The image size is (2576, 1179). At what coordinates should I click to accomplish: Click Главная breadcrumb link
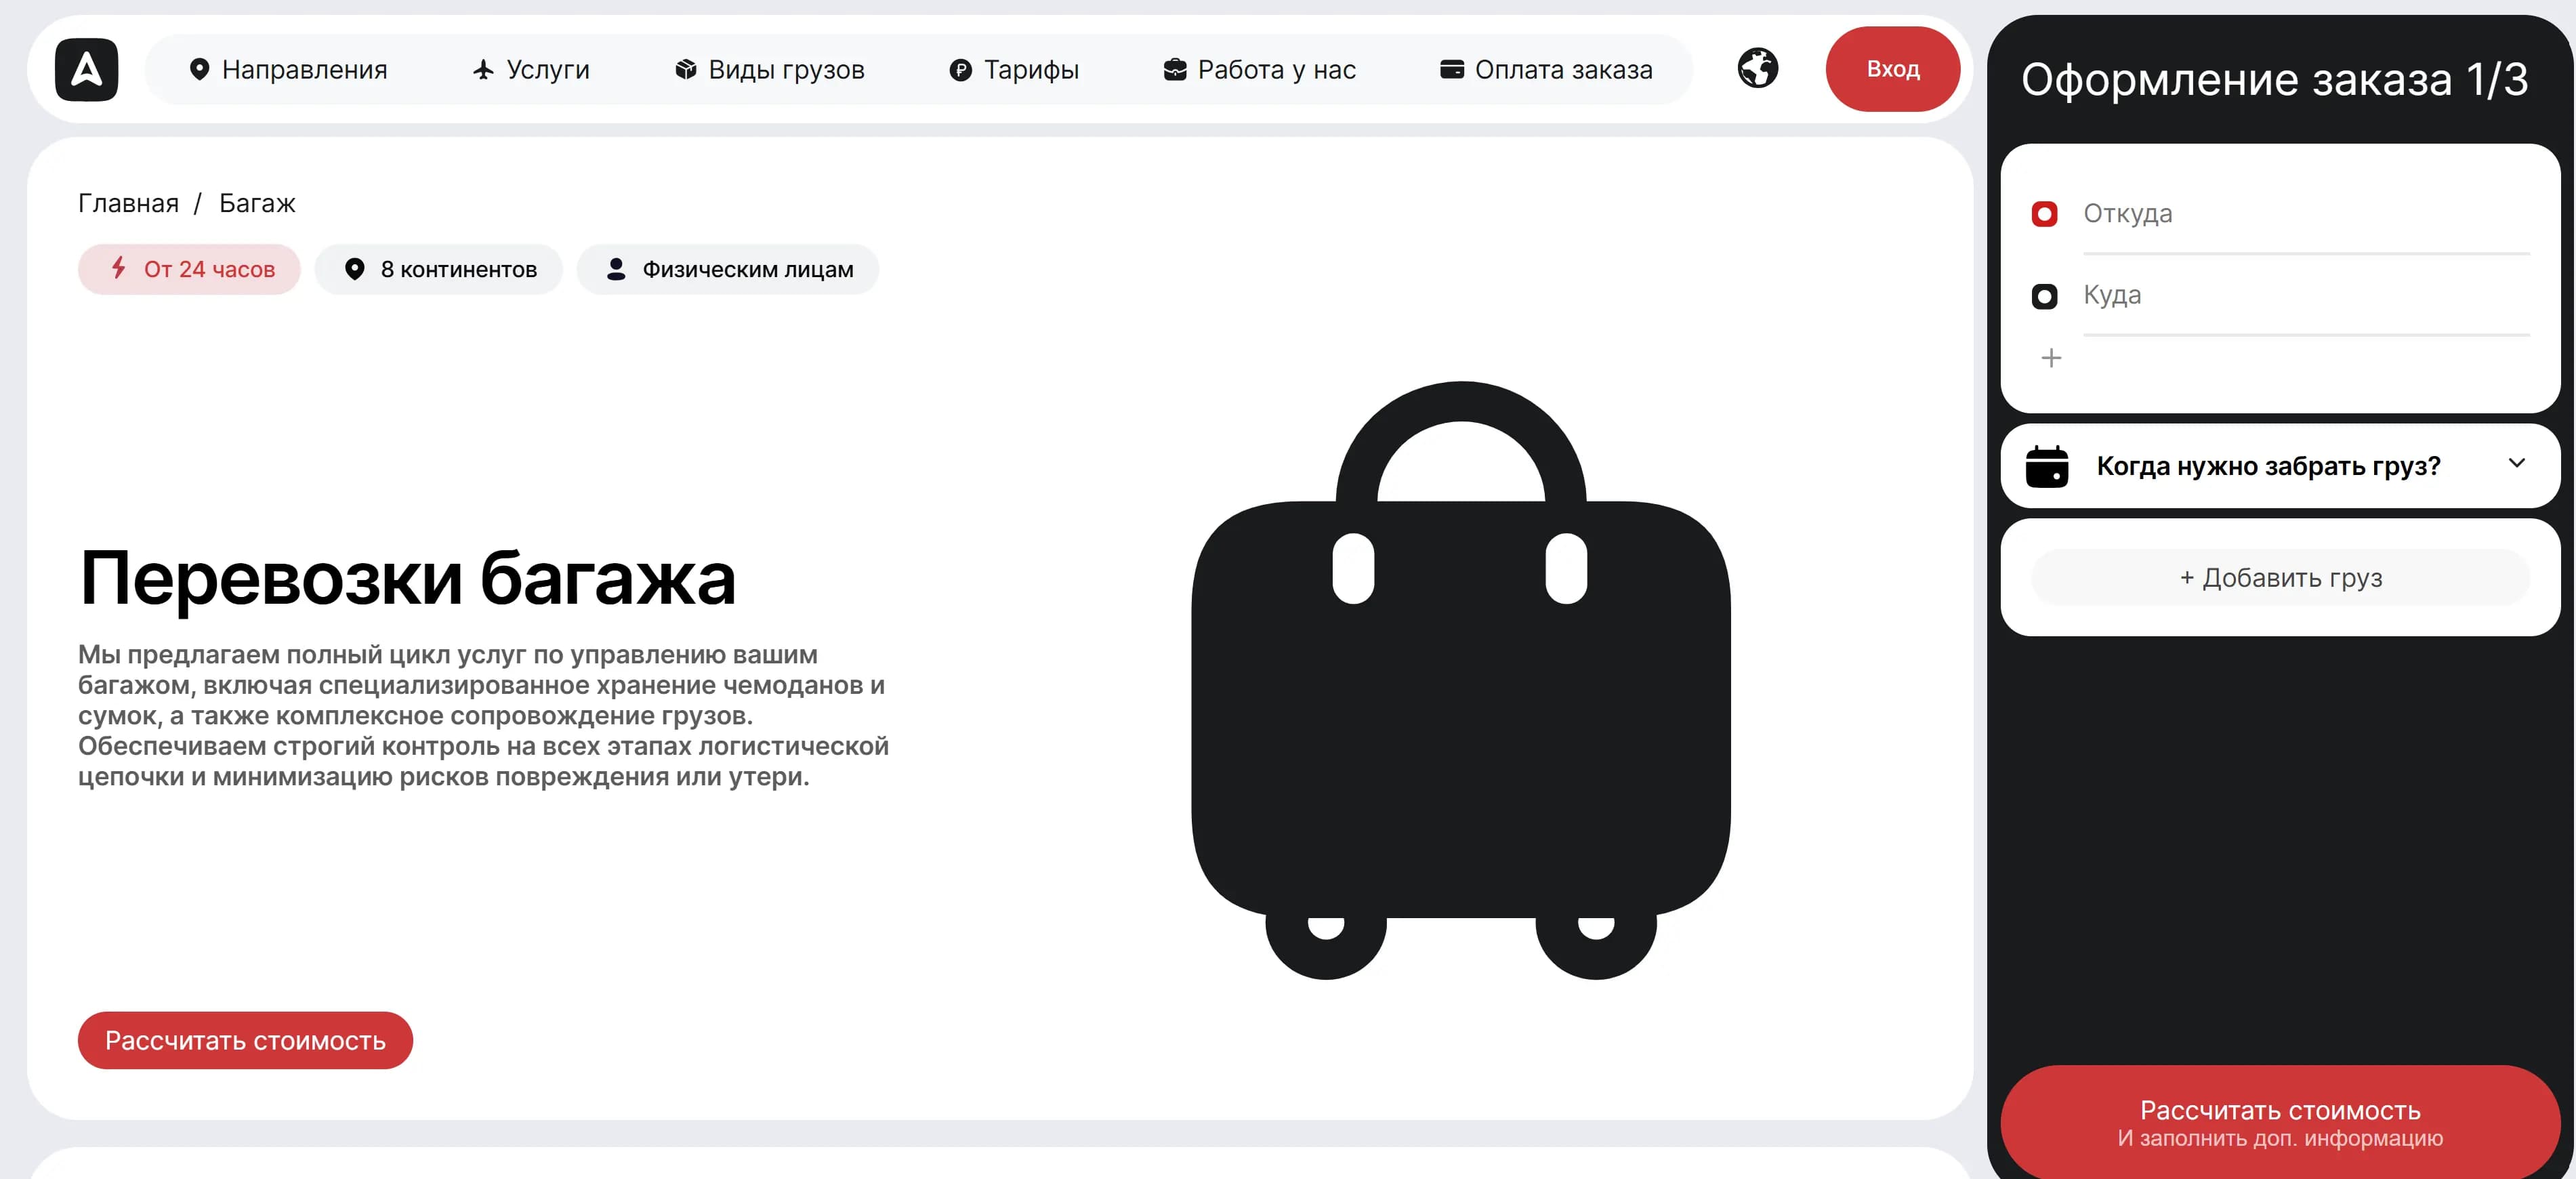point(128,203)
